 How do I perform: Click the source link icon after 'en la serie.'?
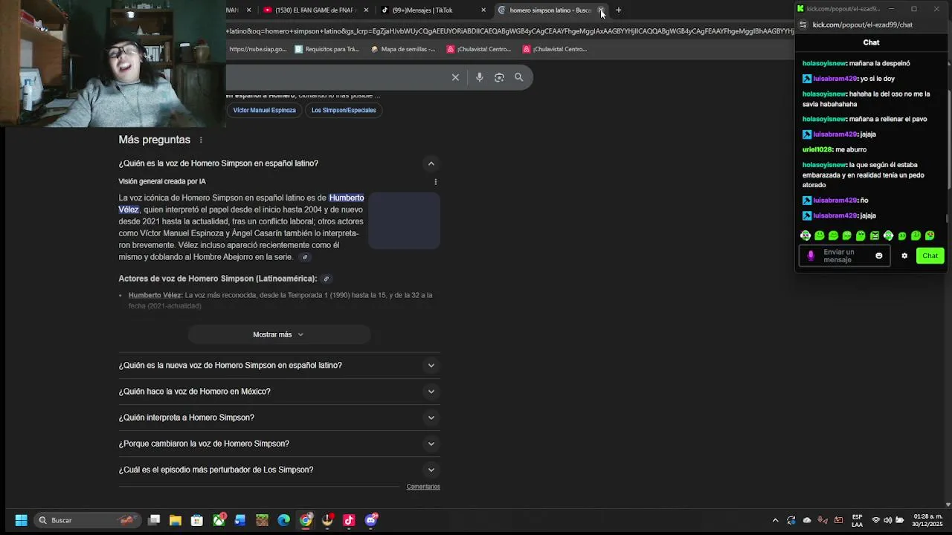(x=305, y=257)
